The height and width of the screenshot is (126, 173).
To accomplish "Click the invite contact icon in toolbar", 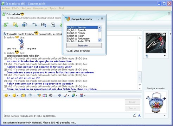I will click(6, 24).
